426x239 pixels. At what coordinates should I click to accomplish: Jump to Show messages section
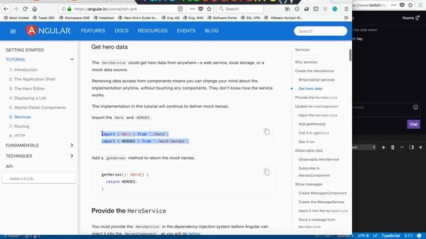pos(308,185)
